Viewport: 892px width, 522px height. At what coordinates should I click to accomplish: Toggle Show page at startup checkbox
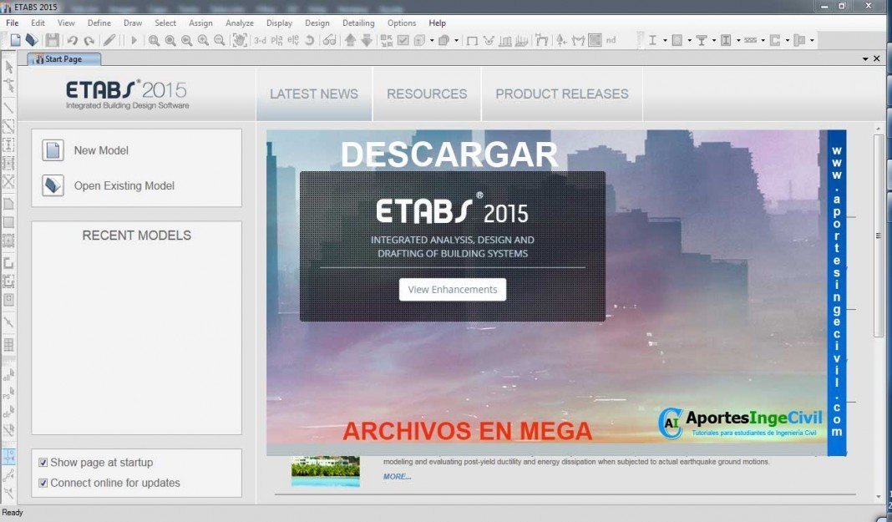(x=43, y=463)
